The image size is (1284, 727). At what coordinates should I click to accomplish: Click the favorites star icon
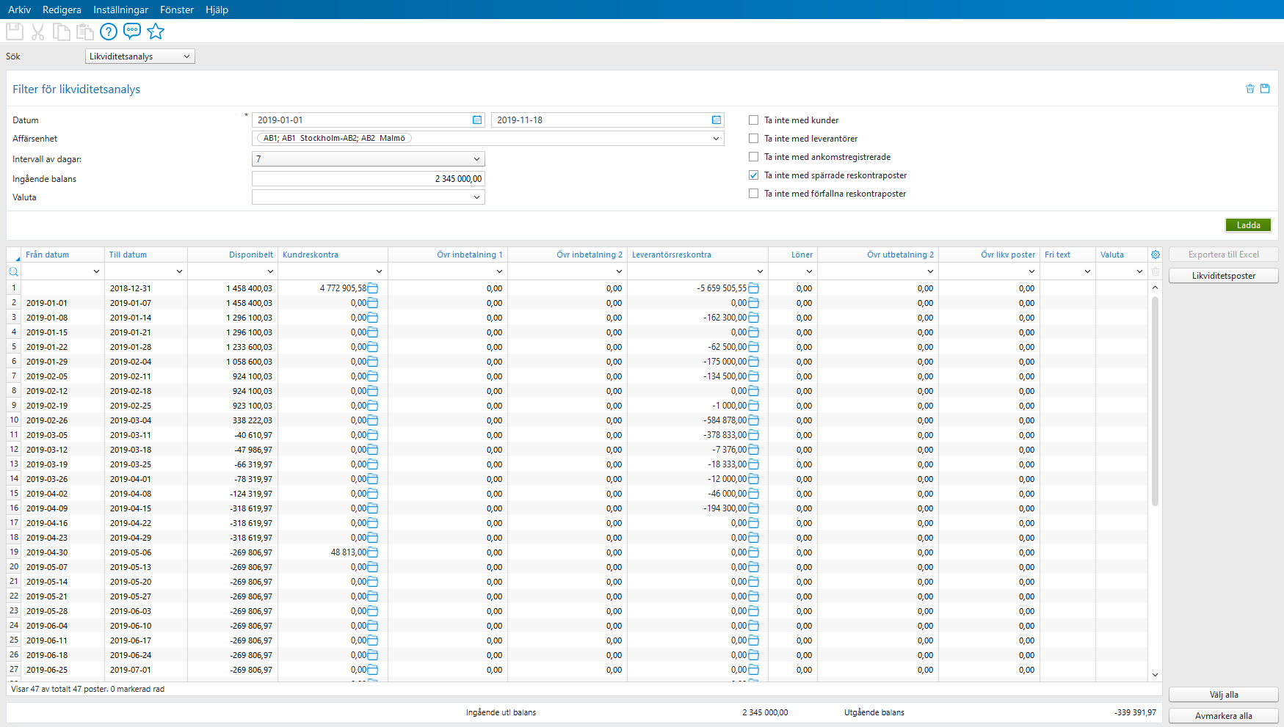pyautogui.click(x=155, y=32)
